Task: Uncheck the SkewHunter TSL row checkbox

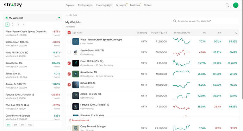Action: pyautogui.click(x=69, y=74)
